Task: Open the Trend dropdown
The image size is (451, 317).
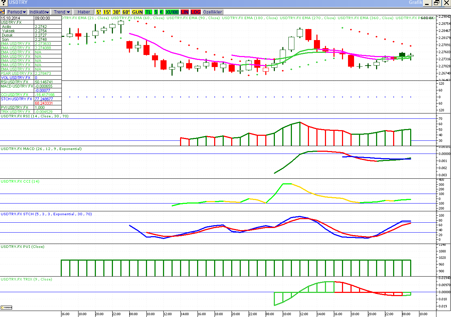Action: click(61, 12)
